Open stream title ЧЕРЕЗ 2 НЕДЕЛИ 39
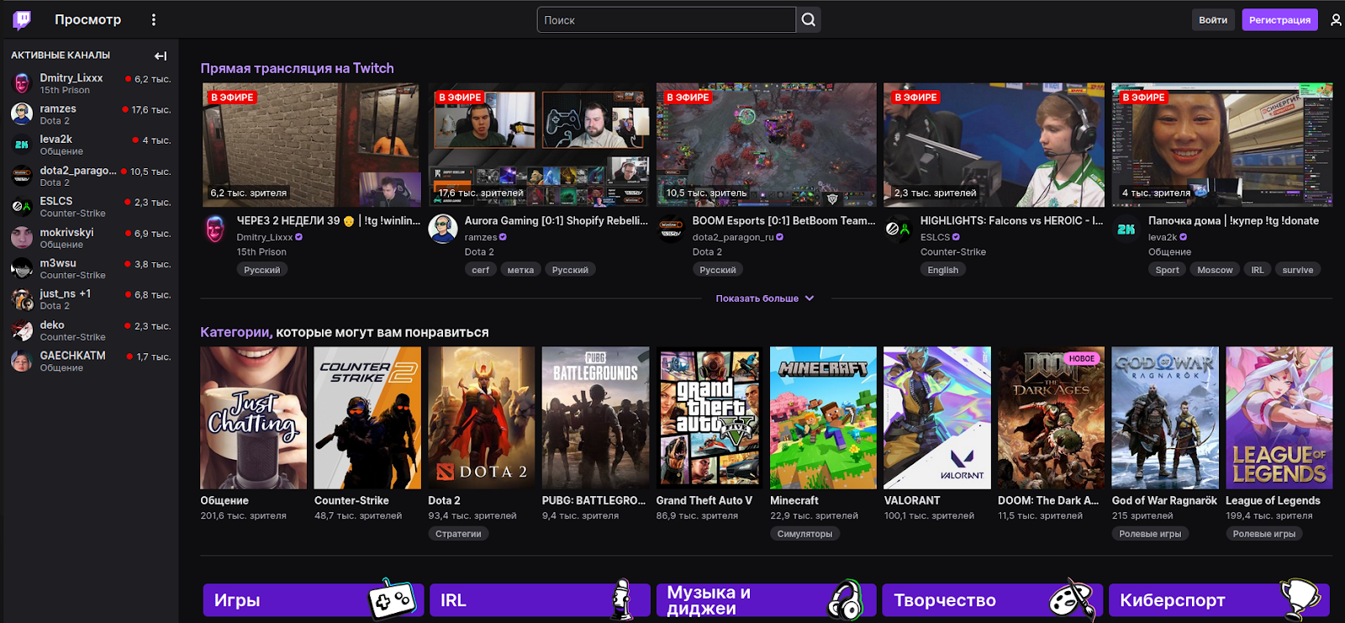This screenshot has width=1345, height=623. click(x=328, y=220)
